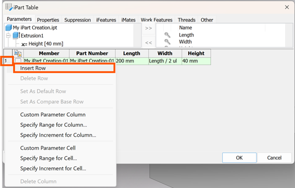Click the My iPart Creation.ipt part icon
The image size is (295, 188).
(9, 28)
